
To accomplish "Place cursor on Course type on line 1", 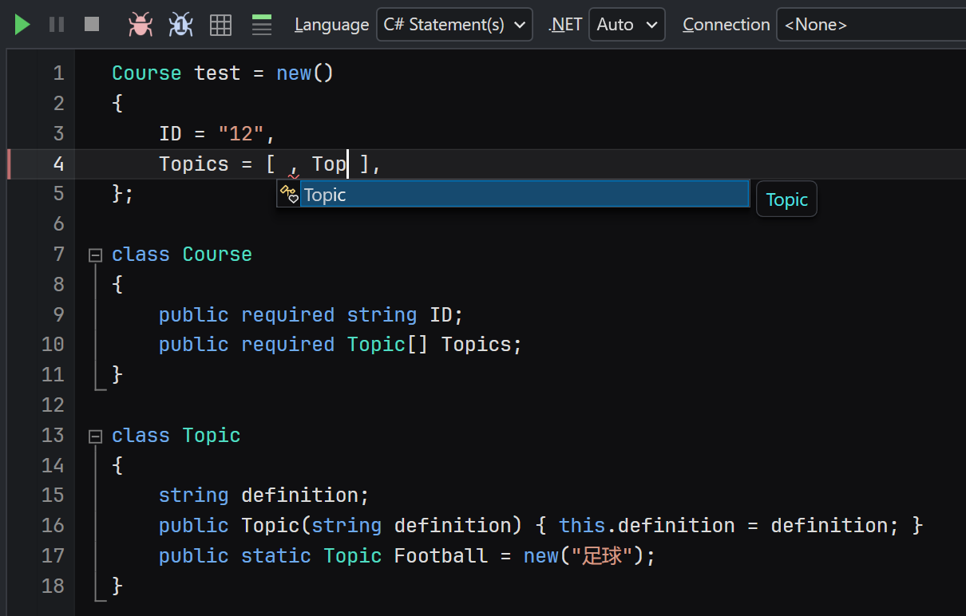I will [147, 73].
